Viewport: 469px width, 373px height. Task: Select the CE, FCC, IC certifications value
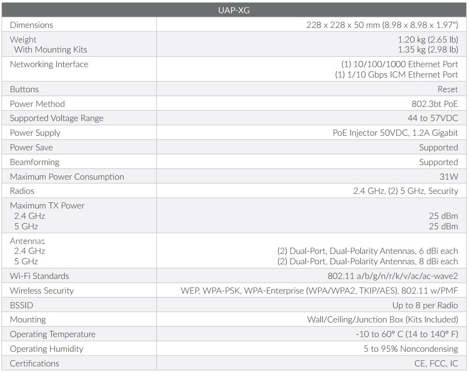[x=436, y=364]
